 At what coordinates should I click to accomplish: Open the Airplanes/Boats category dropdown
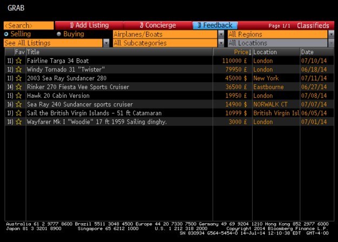point(221,34)
